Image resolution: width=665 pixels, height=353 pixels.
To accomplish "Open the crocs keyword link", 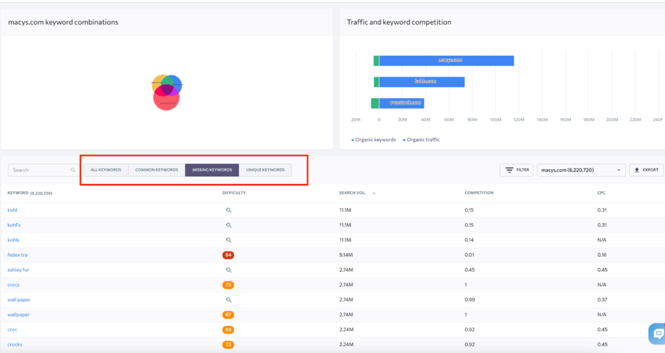I will coord(14,285).
